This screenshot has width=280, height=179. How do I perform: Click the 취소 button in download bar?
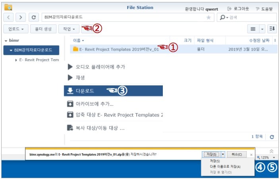point(236,154)
